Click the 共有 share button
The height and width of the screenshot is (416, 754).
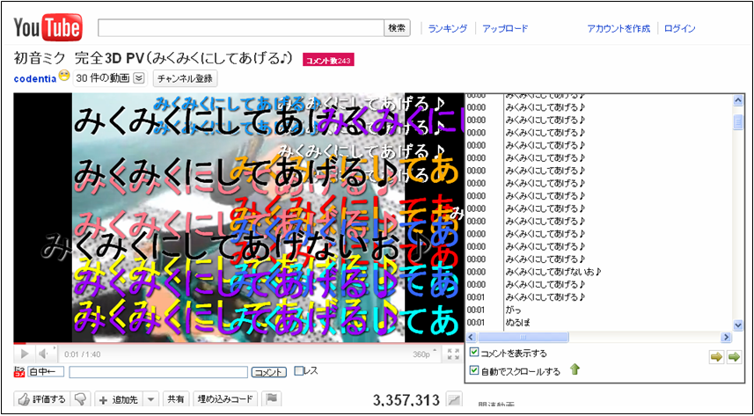click(x=176, y=399)
